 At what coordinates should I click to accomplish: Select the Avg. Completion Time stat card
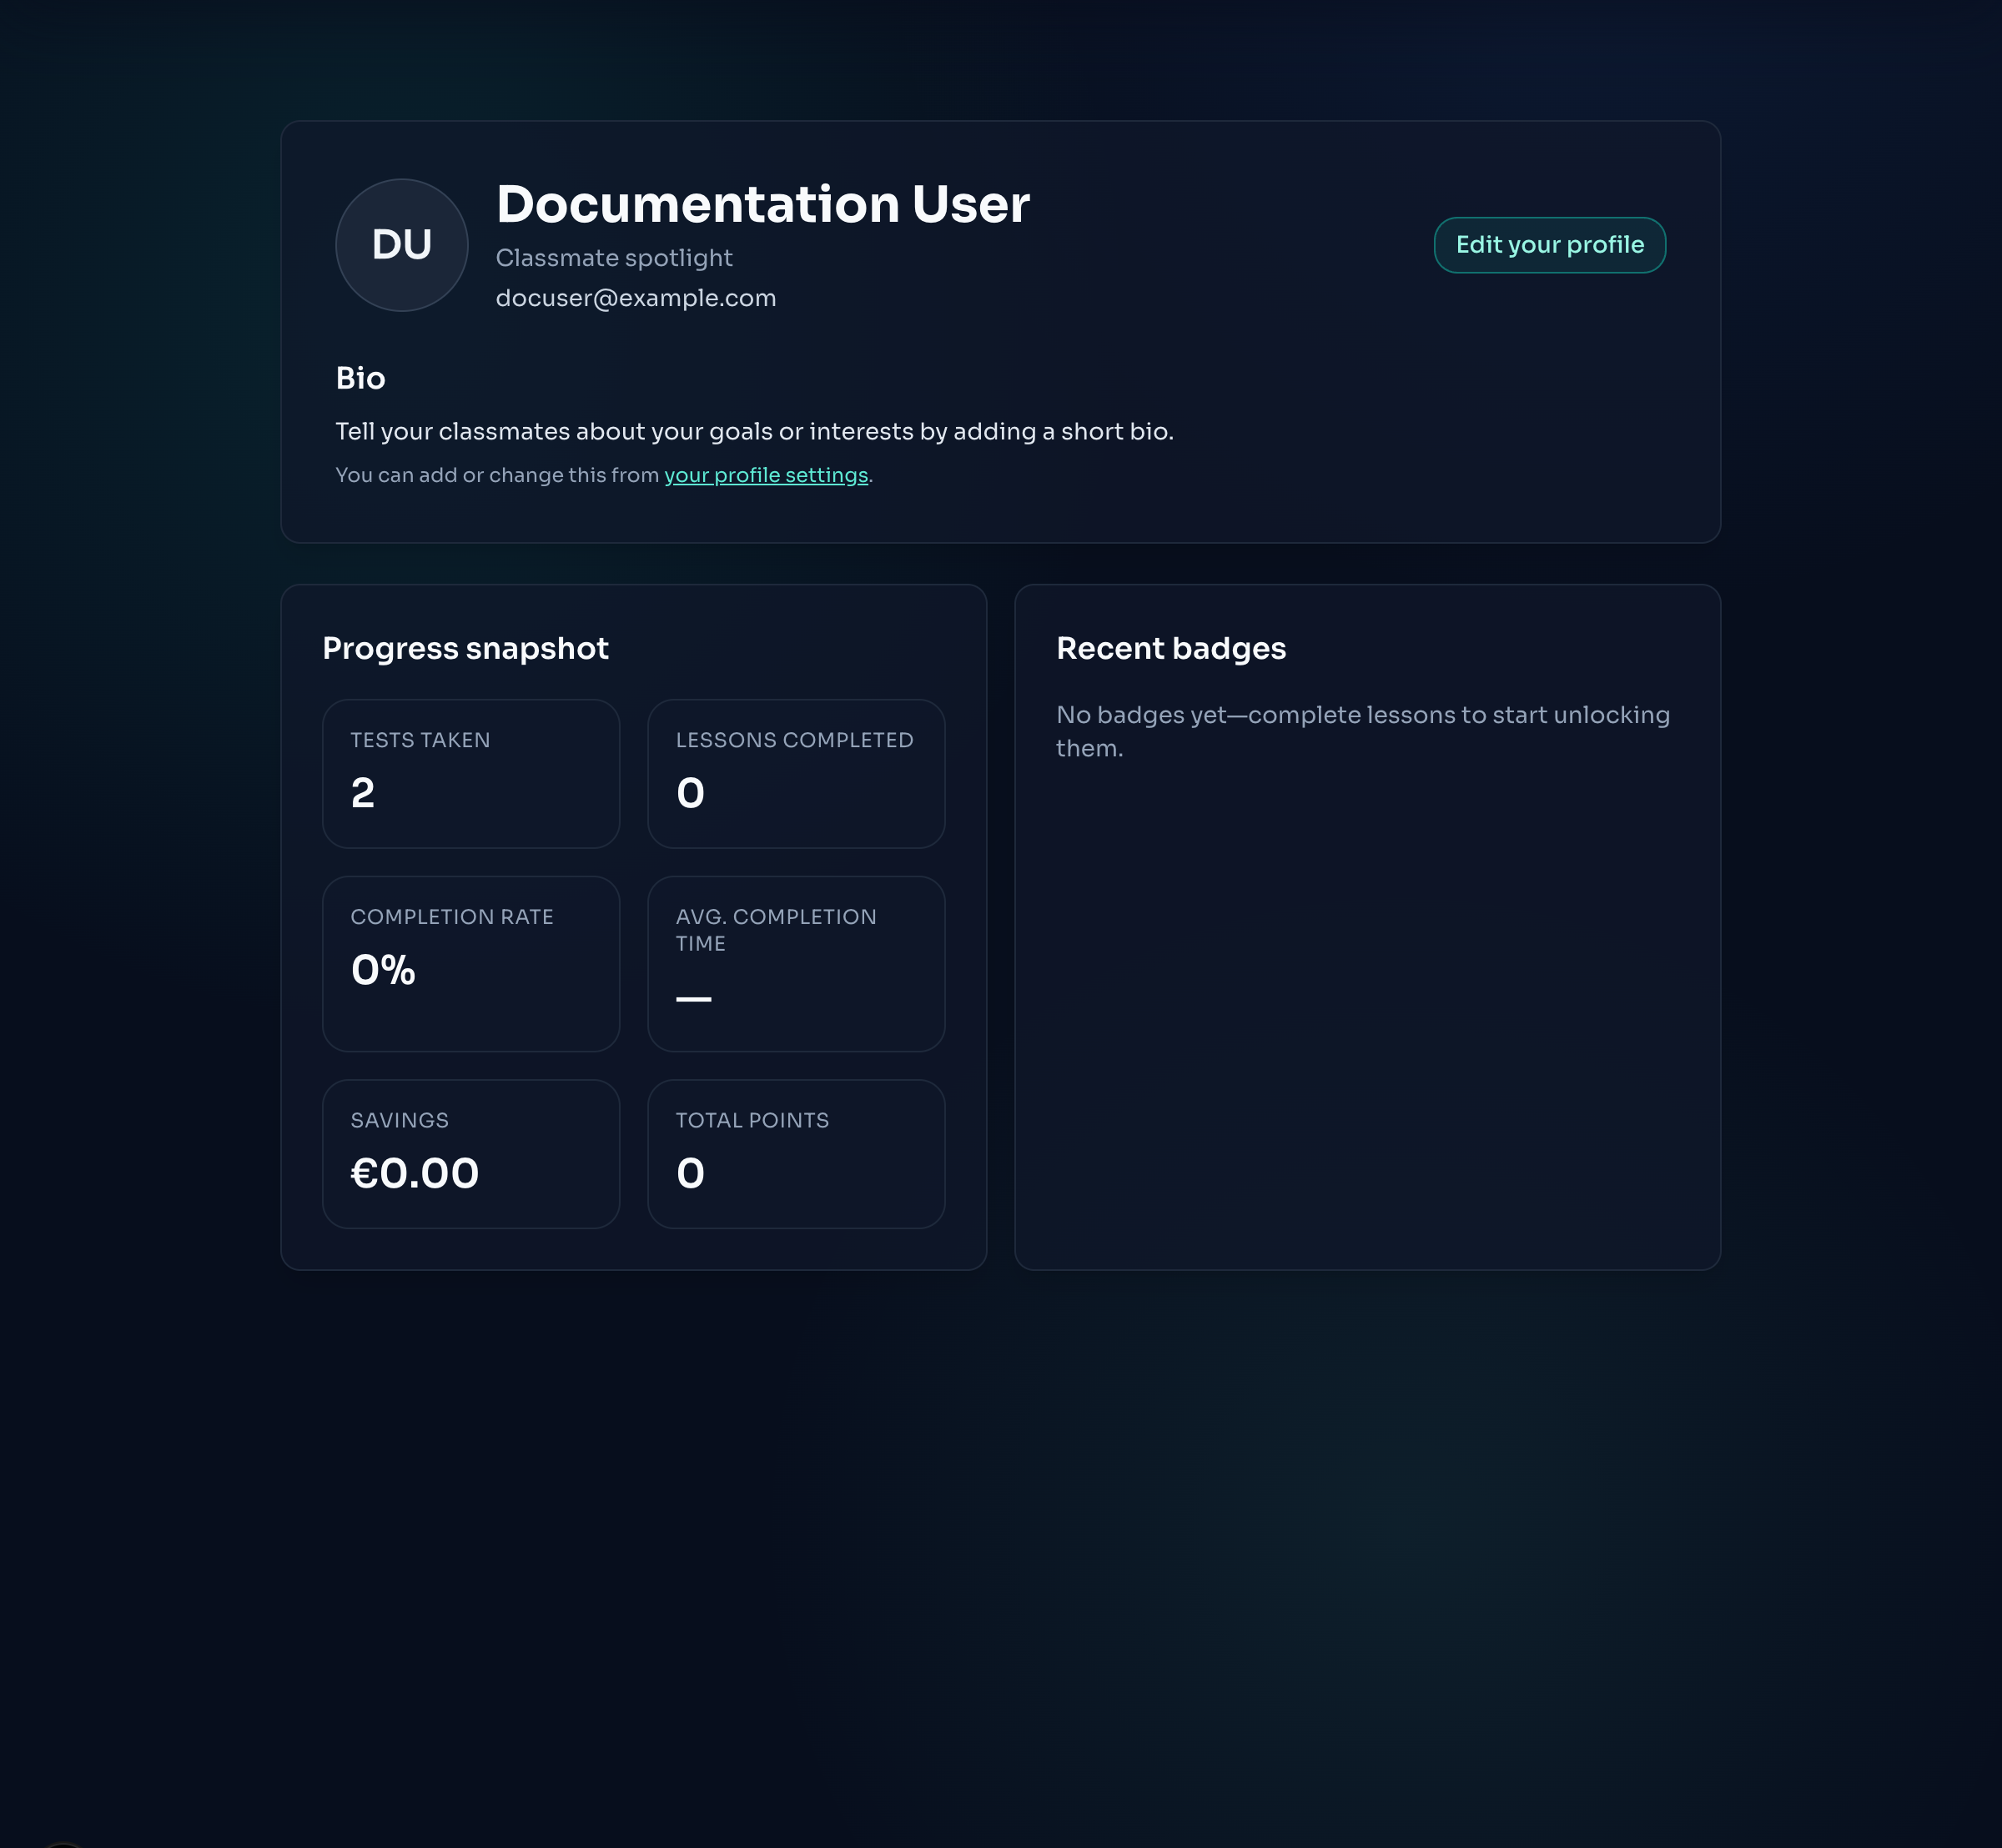[x=796, y=963]
